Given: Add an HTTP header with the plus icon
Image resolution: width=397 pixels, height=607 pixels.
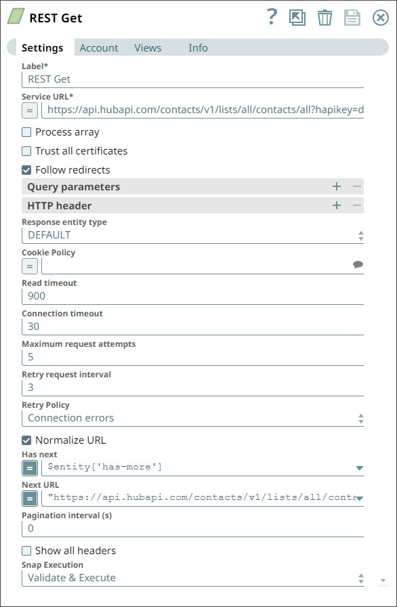Looking at the screenshot, I should pos(336,205).
